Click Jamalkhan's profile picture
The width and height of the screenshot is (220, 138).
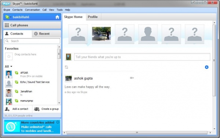click(9, 93)
